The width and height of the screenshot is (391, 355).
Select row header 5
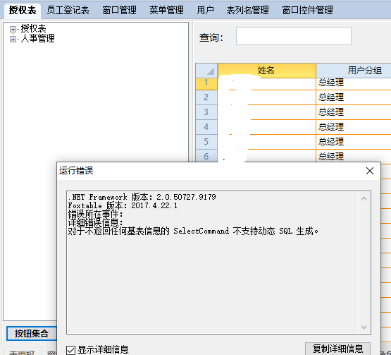tap(206, 142)
